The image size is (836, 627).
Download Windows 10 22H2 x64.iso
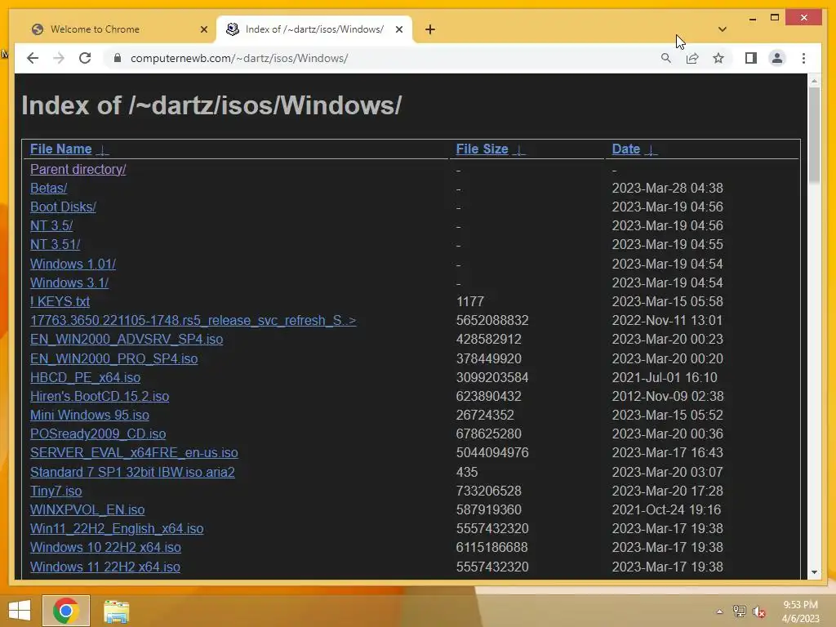click(105, 547)
